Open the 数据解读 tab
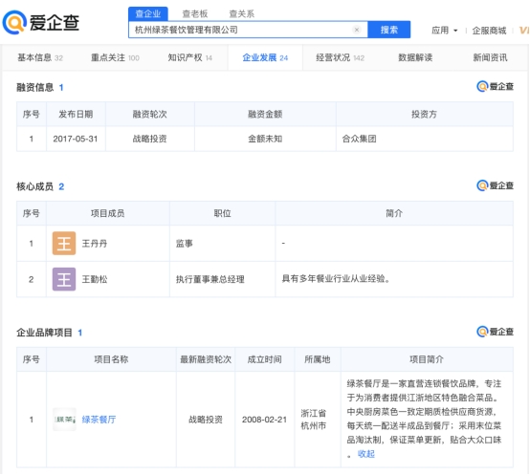 (415, 57)
